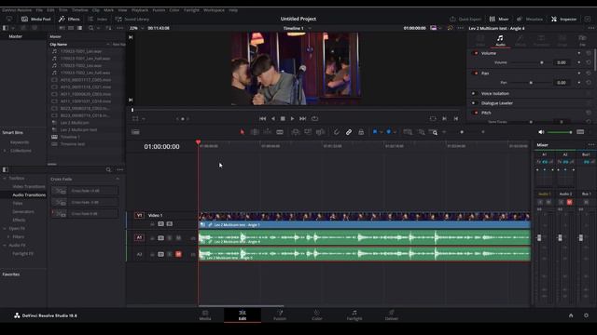597x335 pixels.
Task: Open the Timeline menu
Action: pos(79,10)
